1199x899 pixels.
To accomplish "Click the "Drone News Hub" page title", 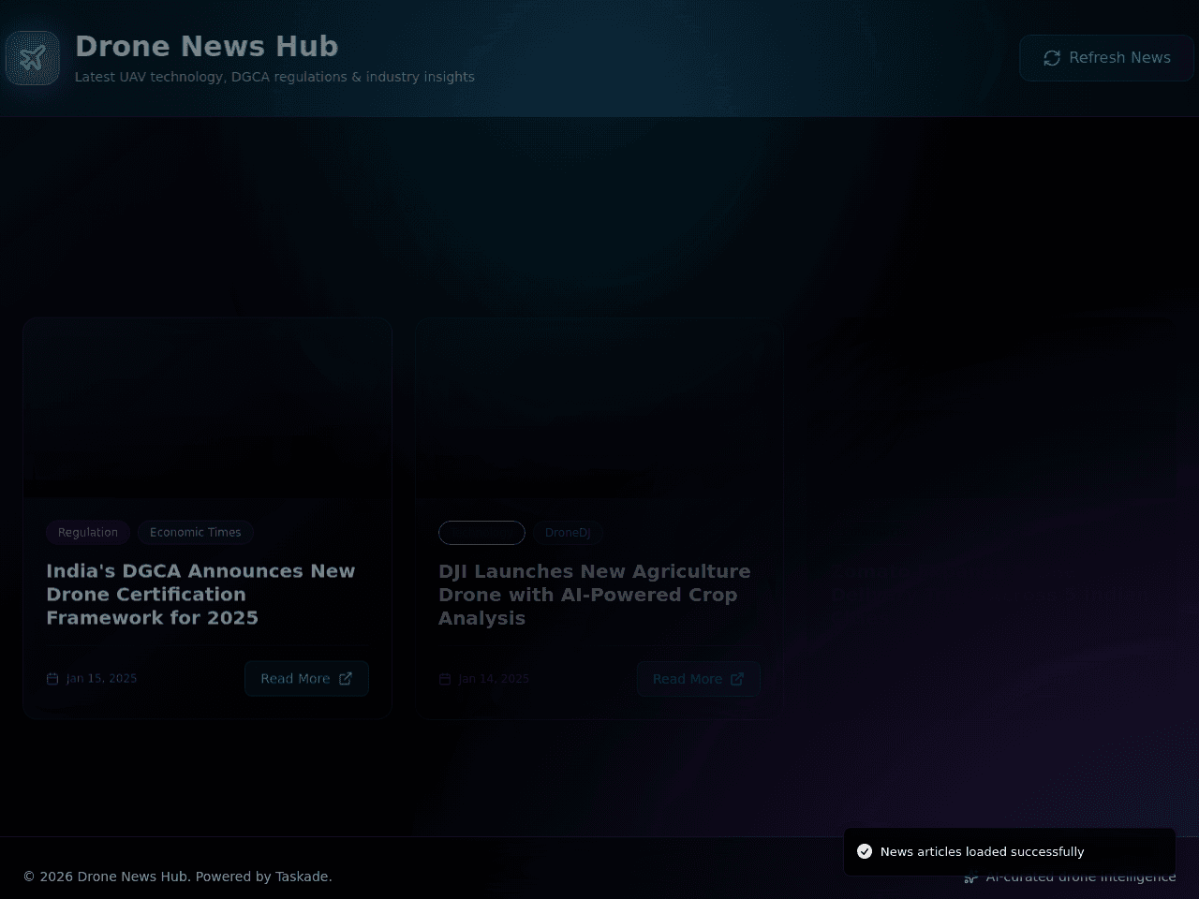I will coord(206,46).
